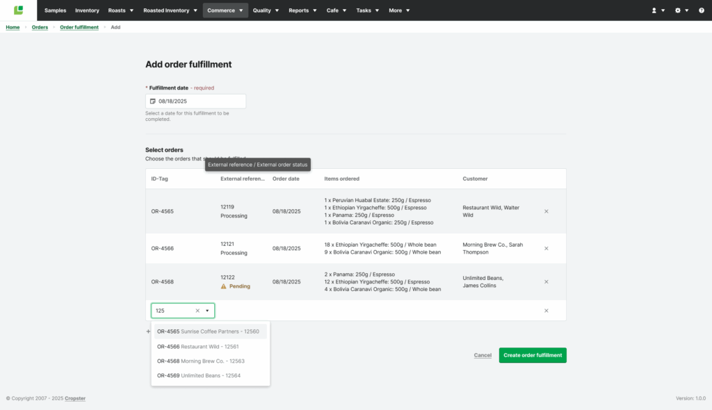Click the calendar icon in Fulfillment date
The width and height of the screenshot is (712, 410).
(x=152, y=101)
